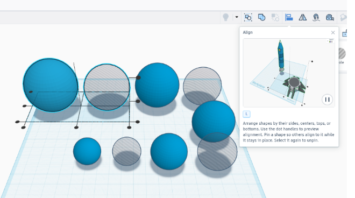Close the Align help popup

tap(333, 33)
